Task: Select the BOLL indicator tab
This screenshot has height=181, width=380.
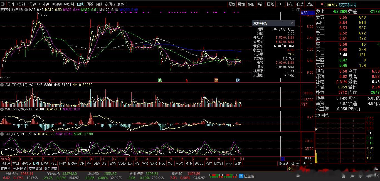Action: [x=199, y=163]
